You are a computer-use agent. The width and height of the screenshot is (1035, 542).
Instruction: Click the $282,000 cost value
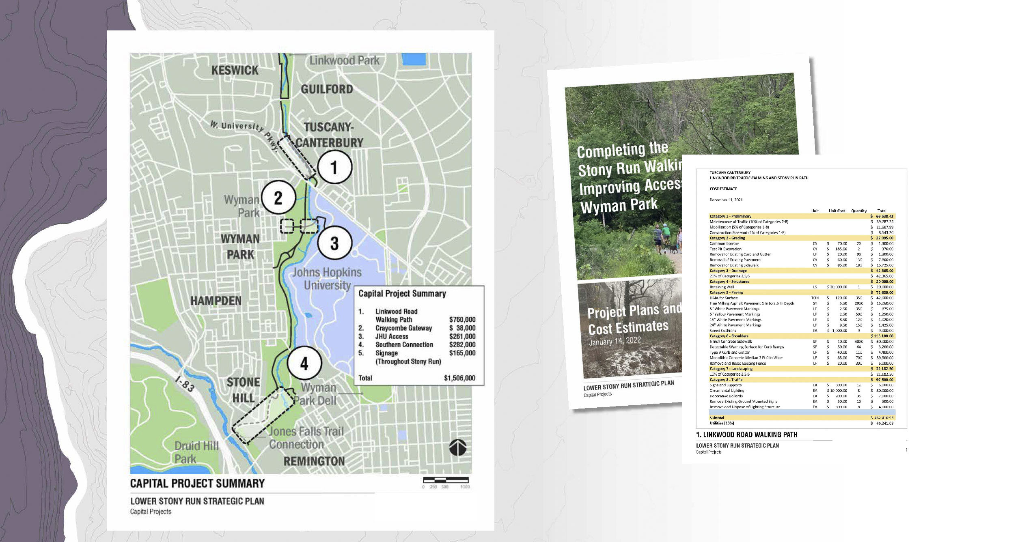[x=462, y=344]
